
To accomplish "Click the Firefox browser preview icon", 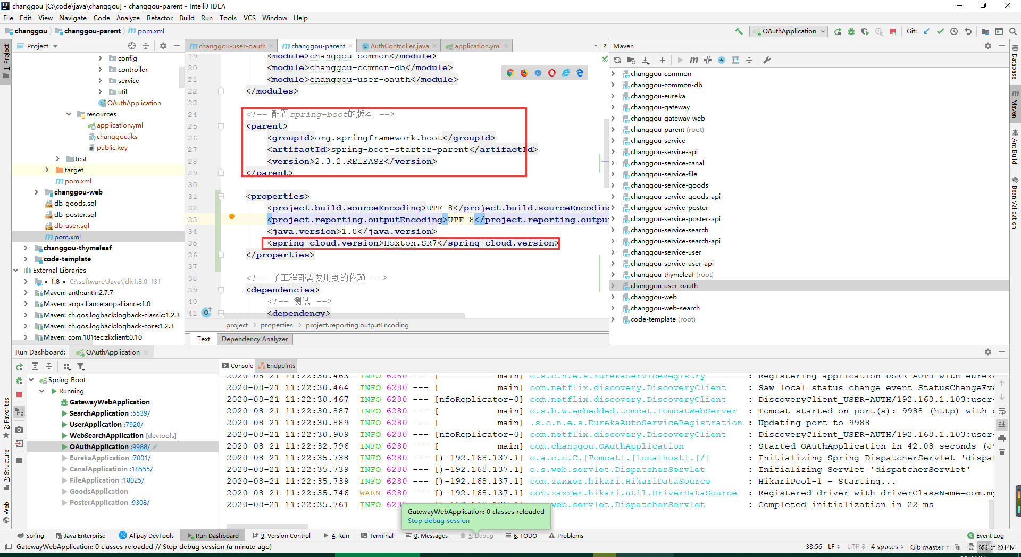I will 524,73.
